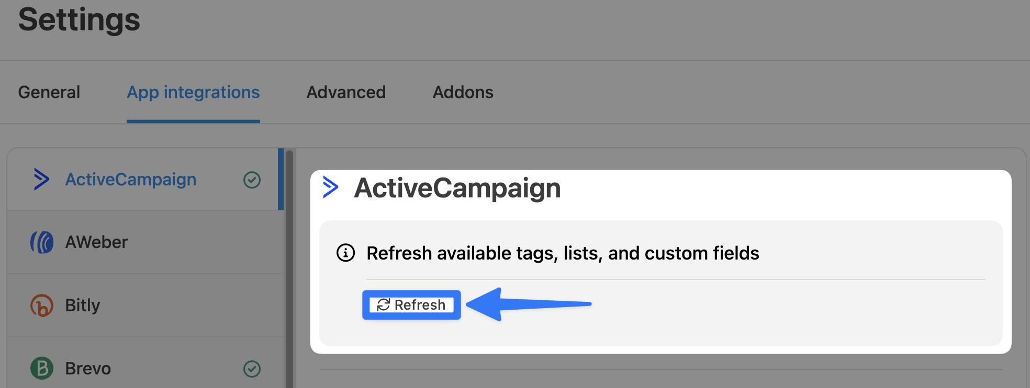
Task: Switch to the General tab
Action: [49, 92]
